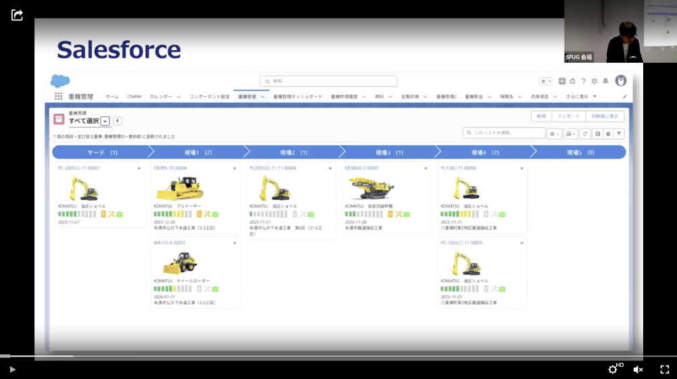Open the display-as view switcher dropdown
This screenshot has height=379, width=677.
pyautogui.click(x=570, y=134)
